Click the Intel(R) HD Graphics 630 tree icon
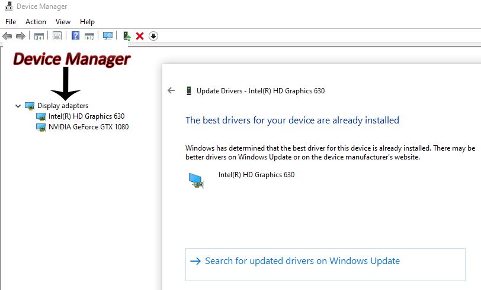This screenshot has height=290, width=481. tap(41, 116)
